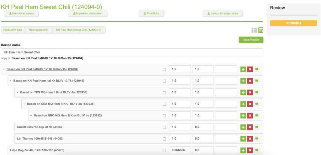Select checkbox for NRO MQ Ham (123932)
This screenshot has height=155, width=321.
click(x=164, y=116)
